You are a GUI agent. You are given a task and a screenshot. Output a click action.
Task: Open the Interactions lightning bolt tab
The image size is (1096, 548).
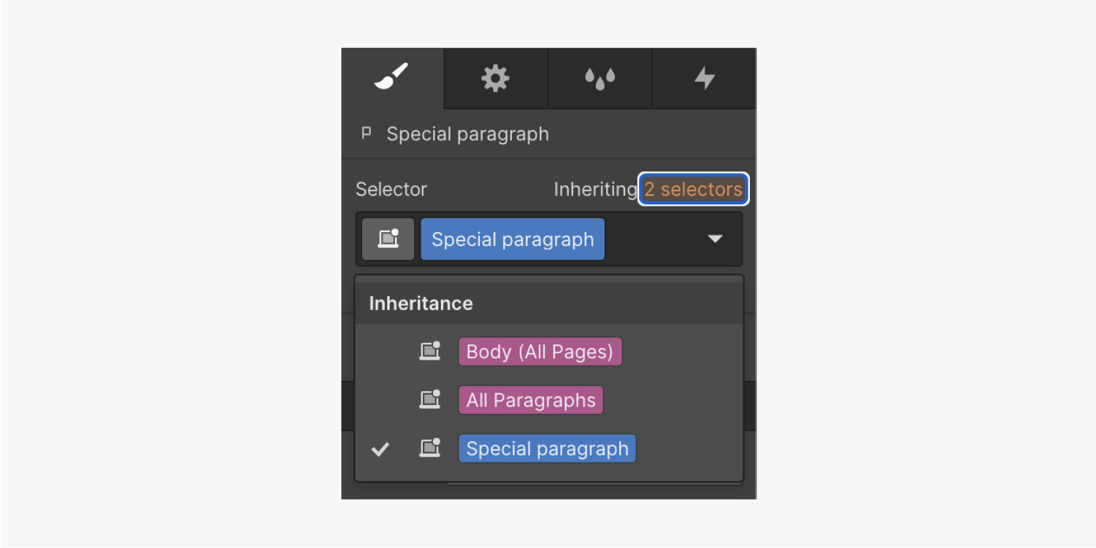click(x=704, y=78)
